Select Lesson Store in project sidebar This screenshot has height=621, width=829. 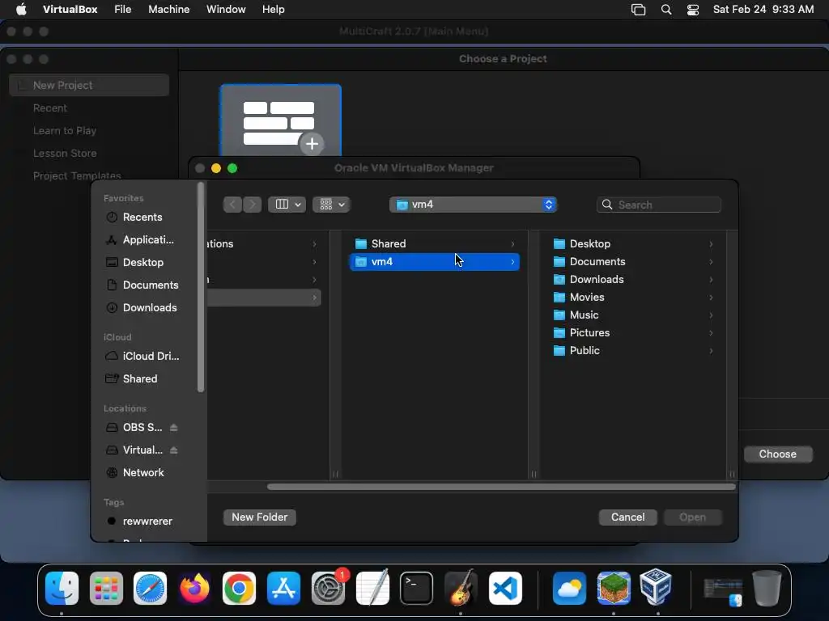[x=65, y=153]
